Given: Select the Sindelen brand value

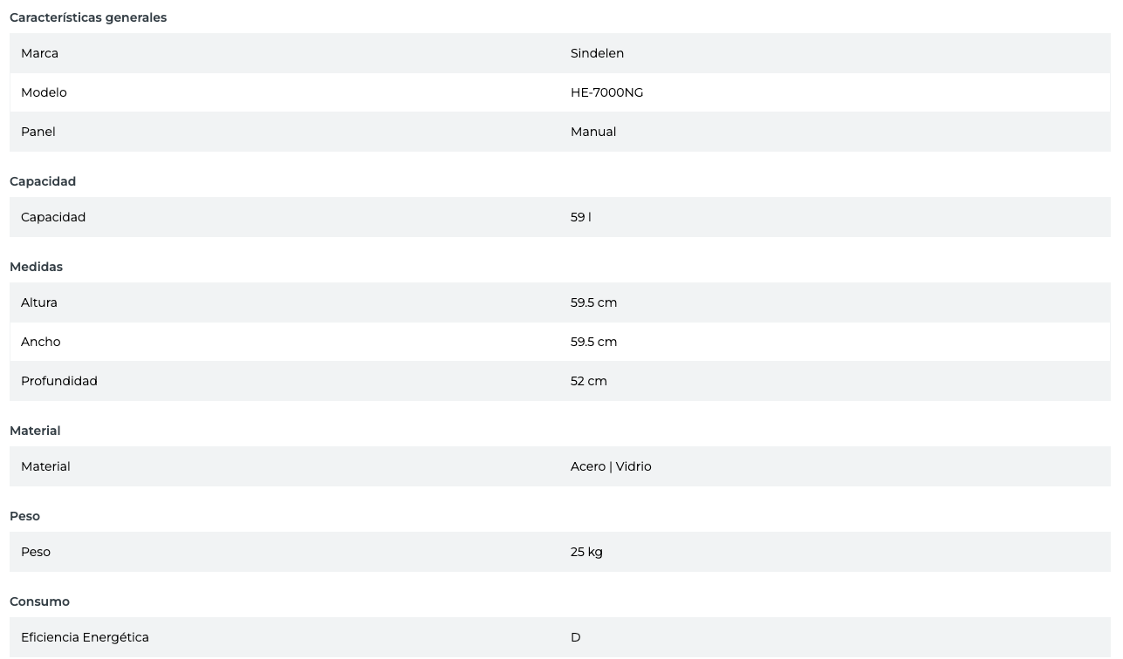Looking at the screenshot, I should (x=597, y=53).
